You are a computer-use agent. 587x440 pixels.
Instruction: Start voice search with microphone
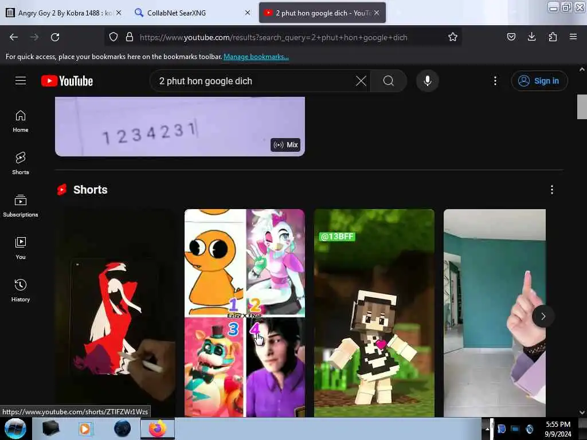click(427, 81)
